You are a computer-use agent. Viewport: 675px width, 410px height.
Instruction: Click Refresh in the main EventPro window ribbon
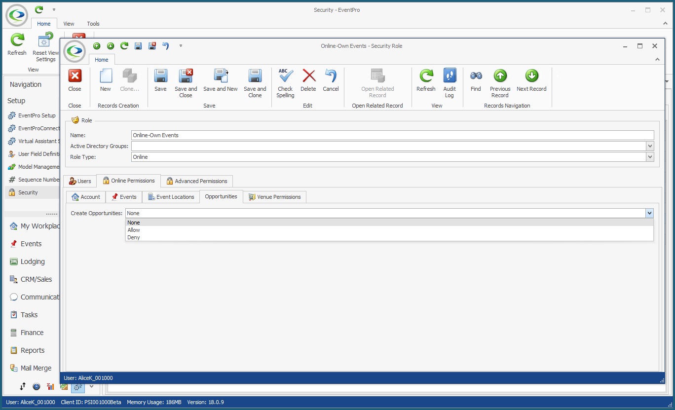click(x=17, y=44)
